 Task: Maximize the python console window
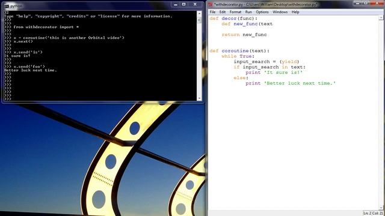click(x=183, y=4)
